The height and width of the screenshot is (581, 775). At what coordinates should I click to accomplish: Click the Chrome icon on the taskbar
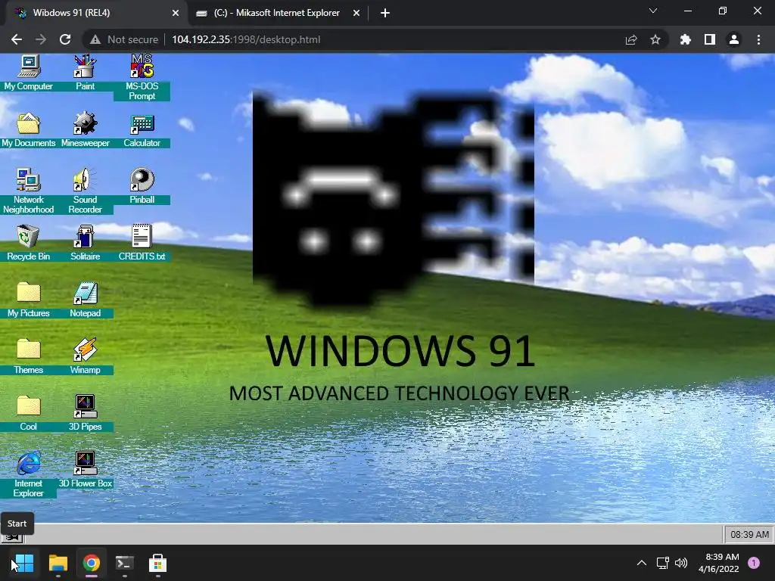click(x=92, y=563)
